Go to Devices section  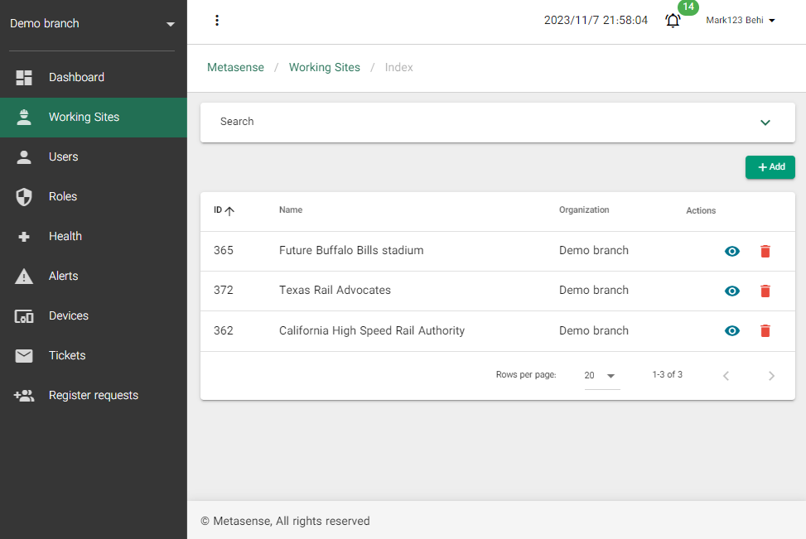[93, 316]
